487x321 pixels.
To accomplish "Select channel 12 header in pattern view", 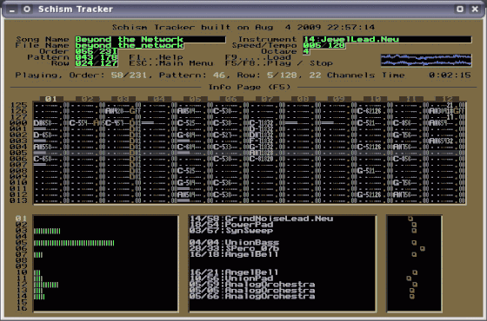I will pos(447,99).
